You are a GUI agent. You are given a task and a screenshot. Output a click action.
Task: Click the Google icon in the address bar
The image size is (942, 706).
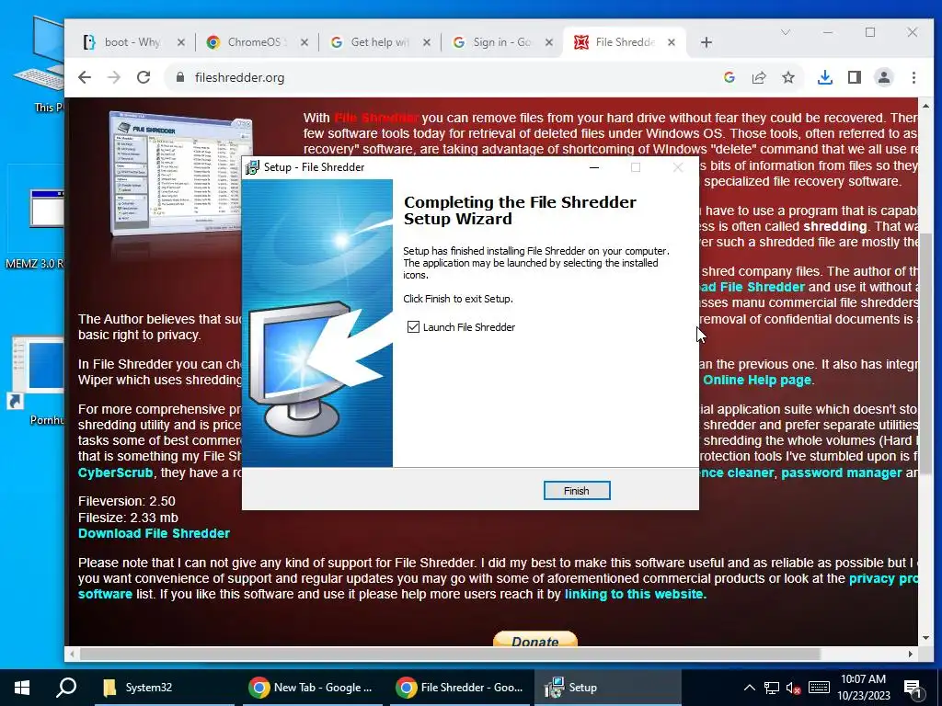[729, 77]
